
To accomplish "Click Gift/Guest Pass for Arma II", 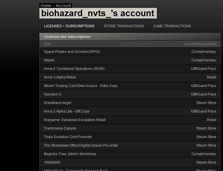I will [x=204, y=69].
